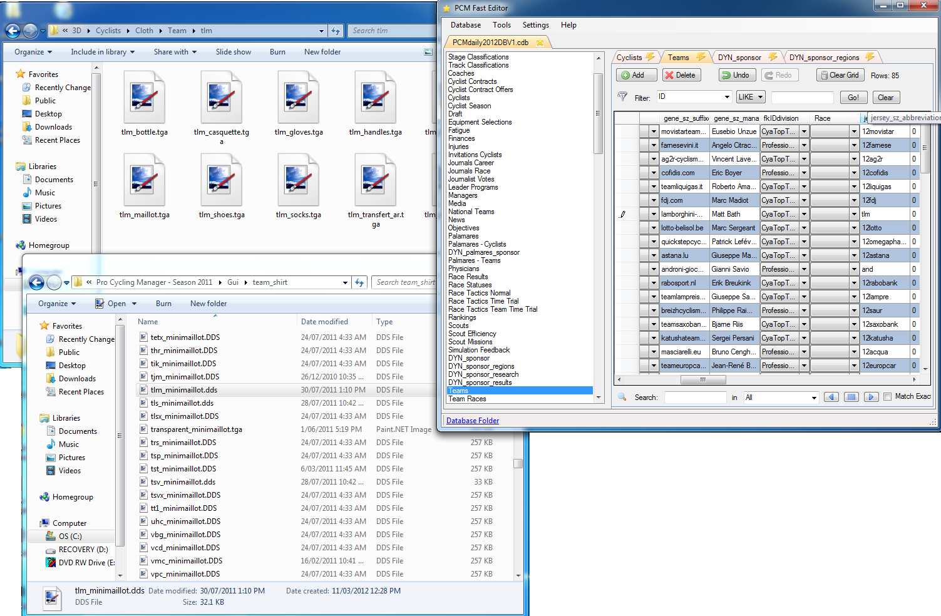The image size is (941, 616).
Task: Select Cyclist Contracts in the table list
Action: point(472,81)
